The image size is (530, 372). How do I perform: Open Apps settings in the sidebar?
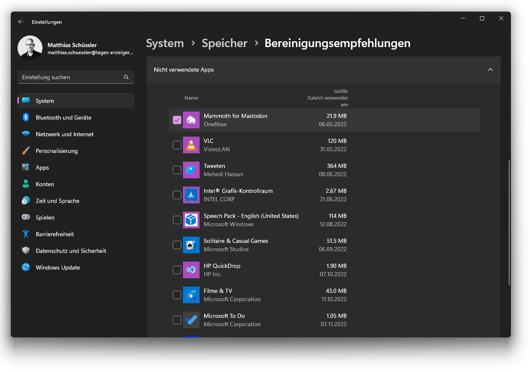76,167
